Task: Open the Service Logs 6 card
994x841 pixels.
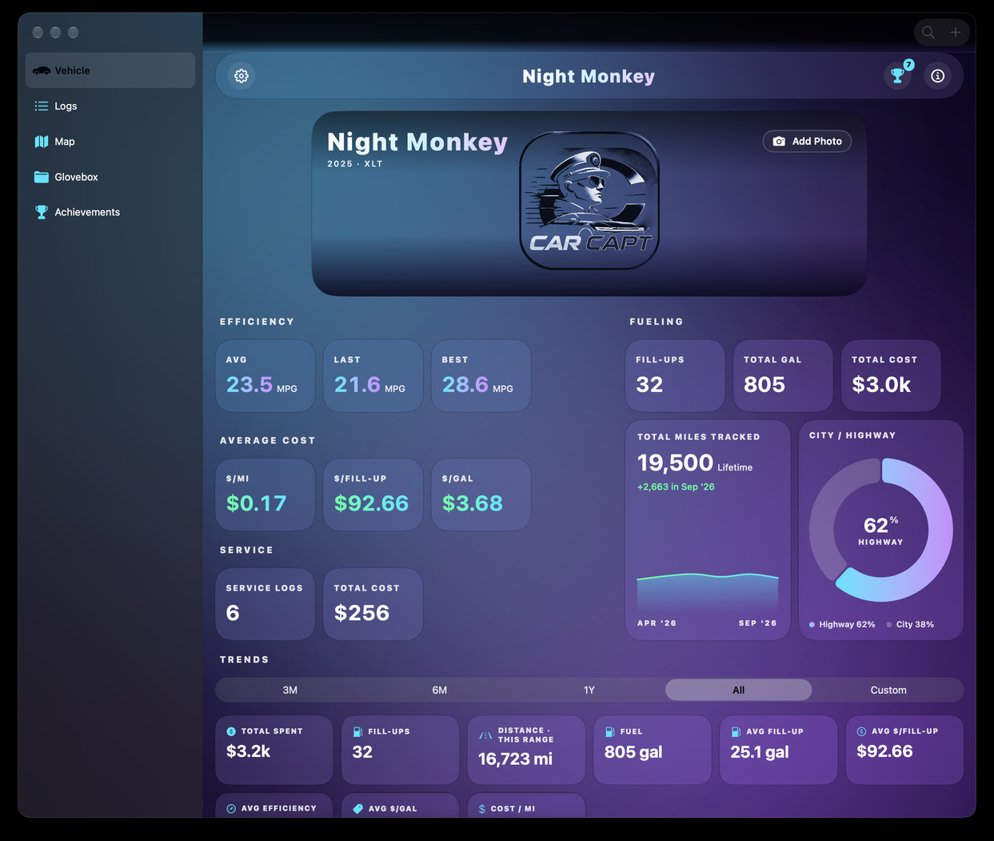Action: click(265, 604)
